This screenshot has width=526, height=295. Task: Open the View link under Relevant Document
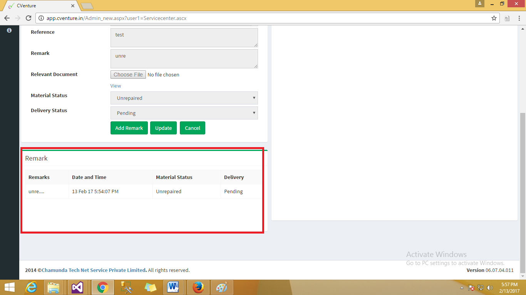pos(116,86)
